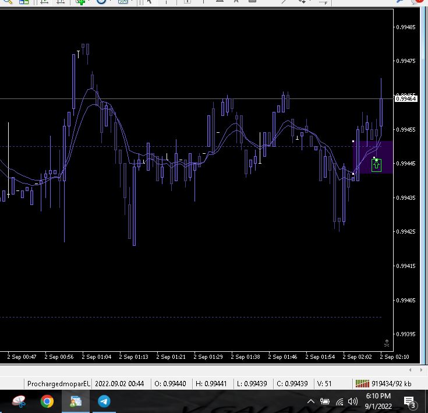Image resolution: width=428 pixels, height=413 pixels.
Task: Click the green buy arrow trade marker
Action: pyautogui.click(x=376, y=165)
